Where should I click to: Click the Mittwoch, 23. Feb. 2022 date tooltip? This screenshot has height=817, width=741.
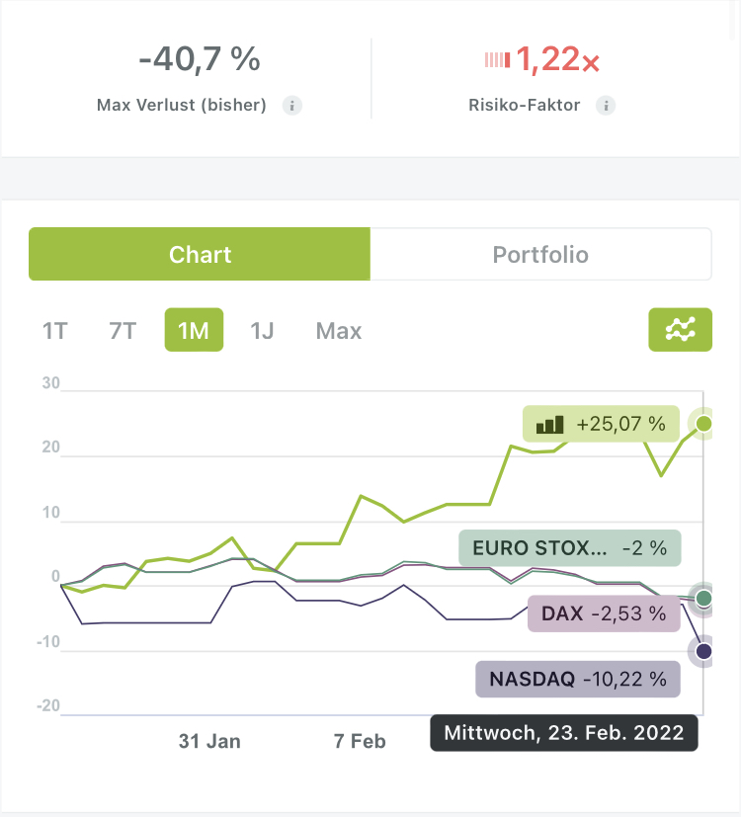point(564,733)
